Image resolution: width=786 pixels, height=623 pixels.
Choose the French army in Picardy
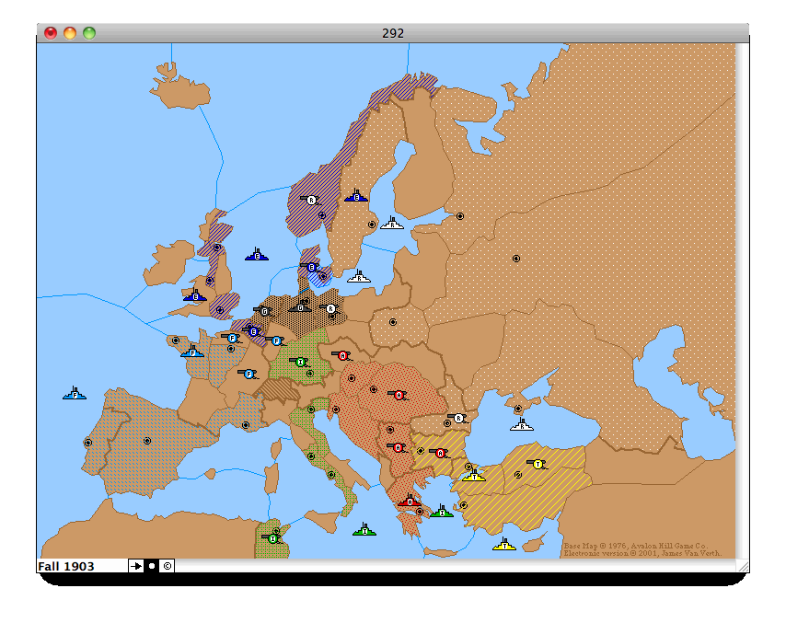[x=232, y=338]
